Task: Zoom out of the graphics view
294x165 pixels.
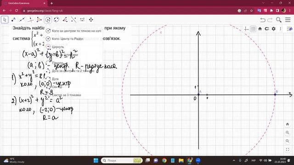Action: pos(288,141)
